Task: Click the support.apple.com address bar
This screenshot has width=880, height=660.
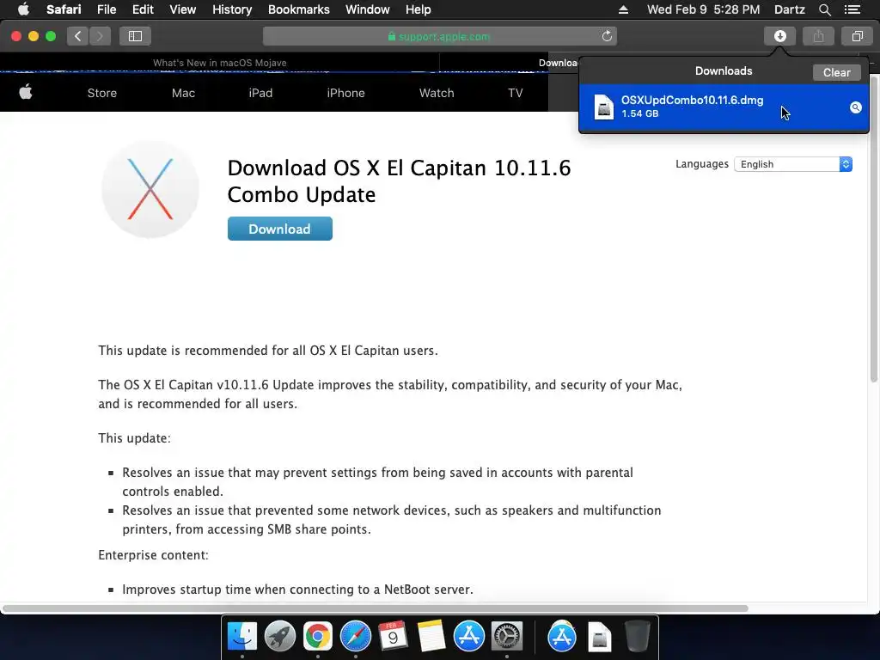Action: point(439,36)
